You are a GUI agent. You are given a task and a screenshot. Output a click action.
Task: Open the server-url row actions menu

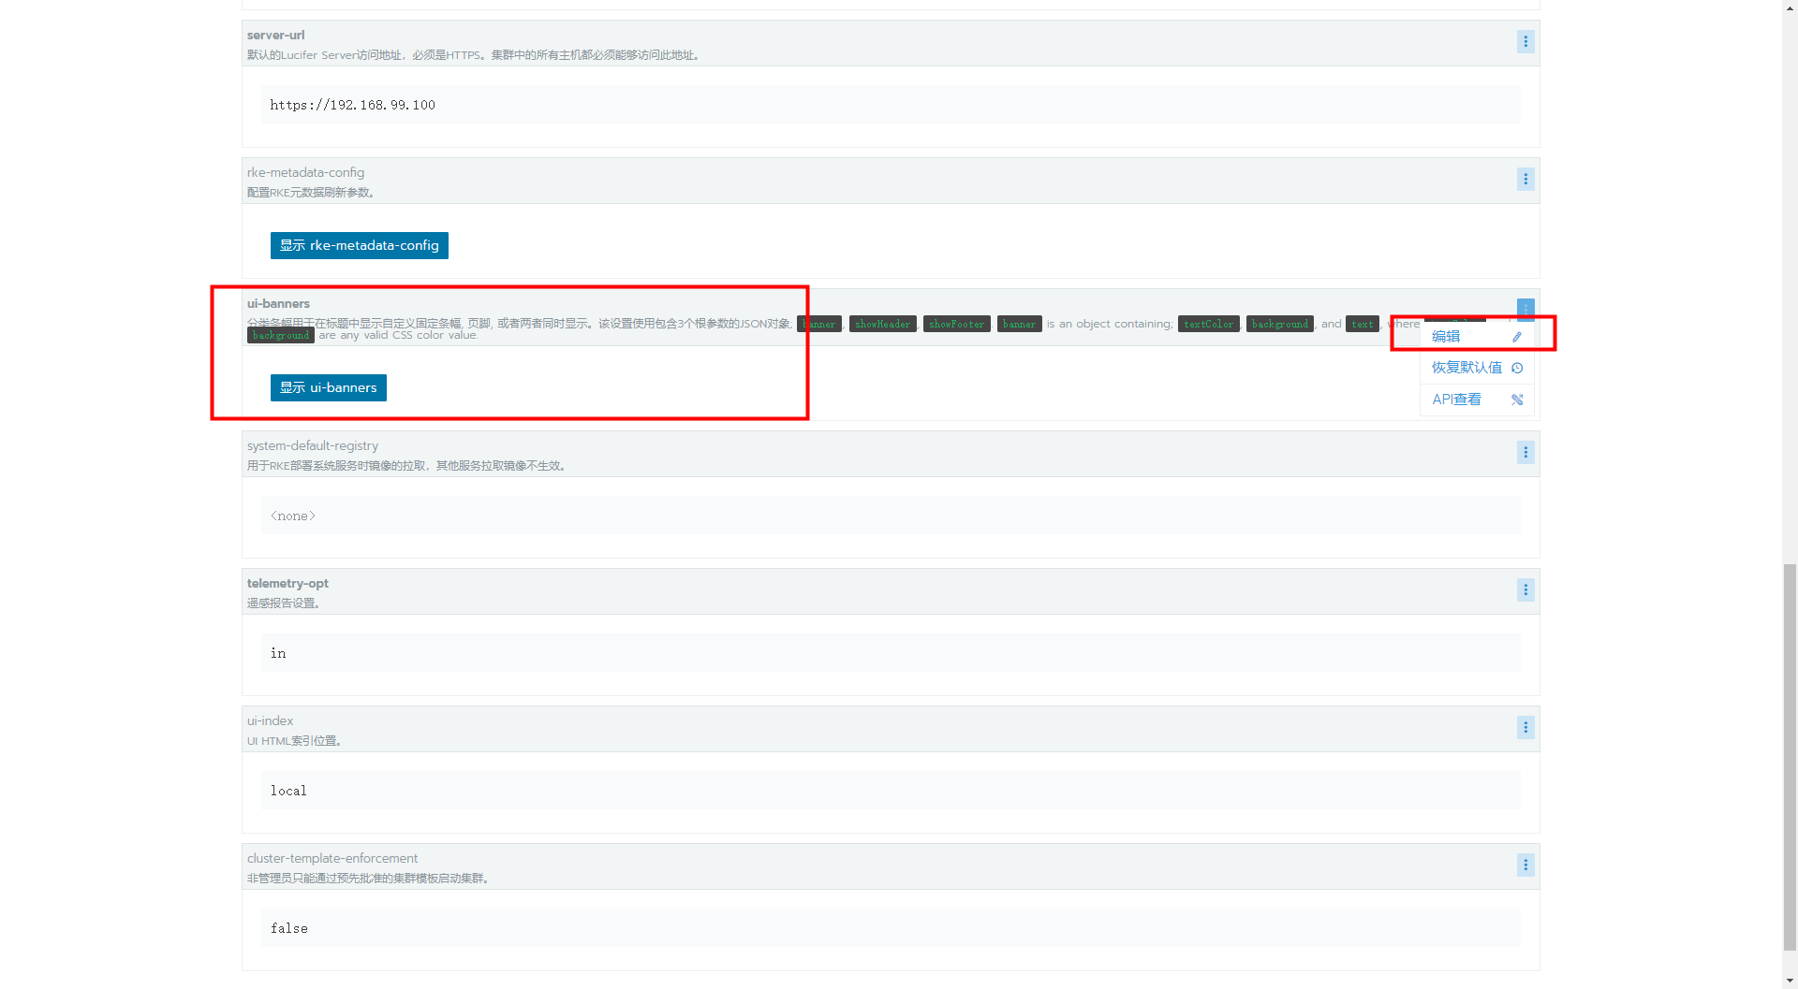coord(1525,41)
